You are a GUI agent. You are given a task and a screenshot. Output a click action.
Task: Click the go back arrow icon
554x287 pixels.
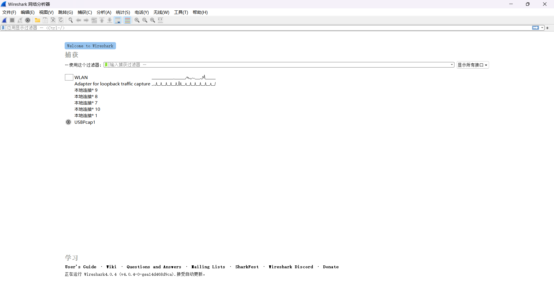click(78, 20)
